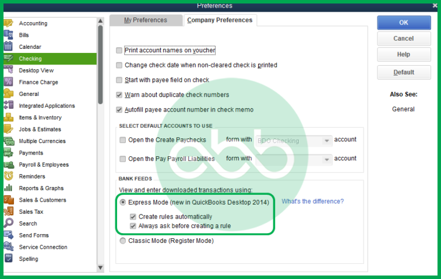Click the category list scrollbar thumb

pos(100,65)
